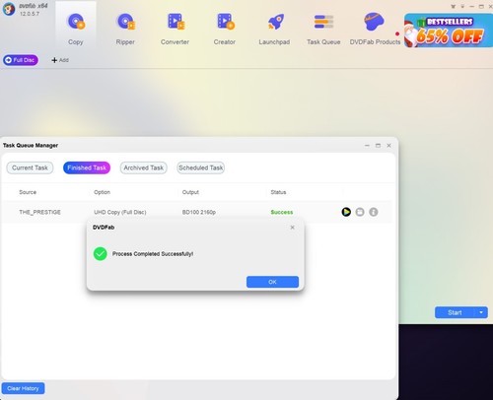Open the Ripper module icon
493x400 pixels.
click(x=126, y=22)
